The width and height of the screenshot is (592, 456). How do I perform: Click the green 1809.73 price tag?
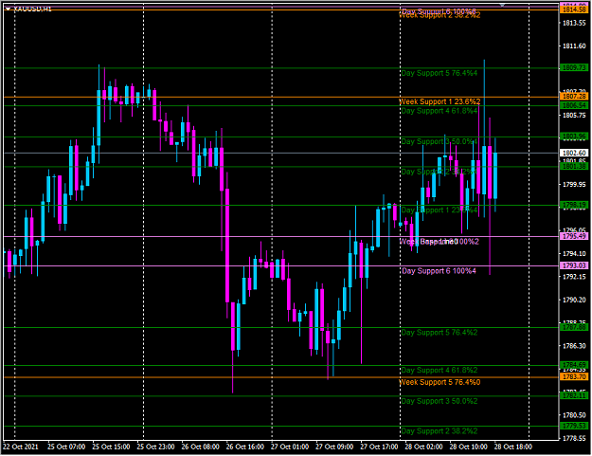(574, 68)
